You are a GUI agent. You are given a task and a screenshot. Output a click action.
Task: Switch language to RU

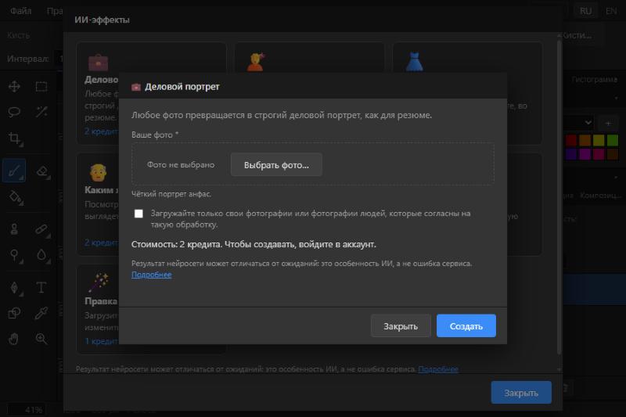(x=585, y=11)
